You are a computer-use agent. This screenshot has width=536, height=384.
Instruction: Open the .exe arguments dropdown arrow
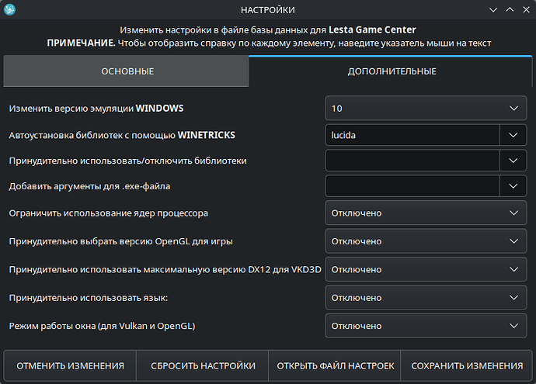click(x=513, y=186)
